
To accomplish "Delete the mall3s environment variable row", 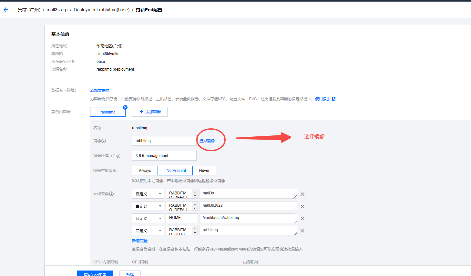I will pyautogui.click(x=302, y=194).
